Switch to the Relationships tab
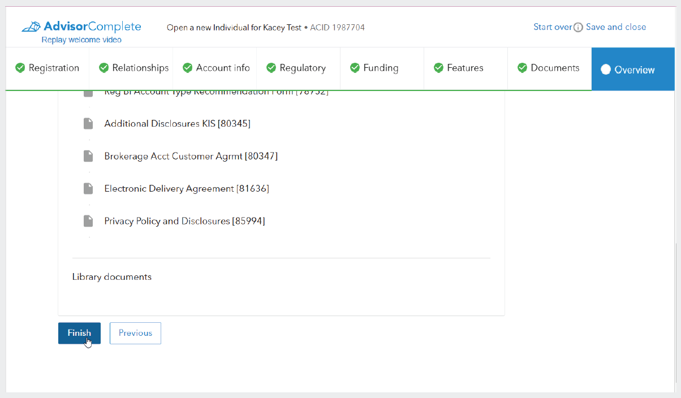Image resolution: width=681 pixels, height=398 pixels. pos(140,68)
